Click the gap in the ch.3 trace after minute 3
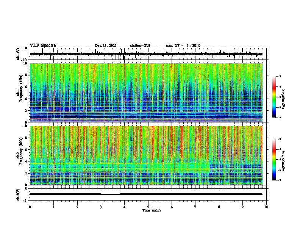Image resolution: width=300 pixels, height=232 pixels. tap(111, 194)
